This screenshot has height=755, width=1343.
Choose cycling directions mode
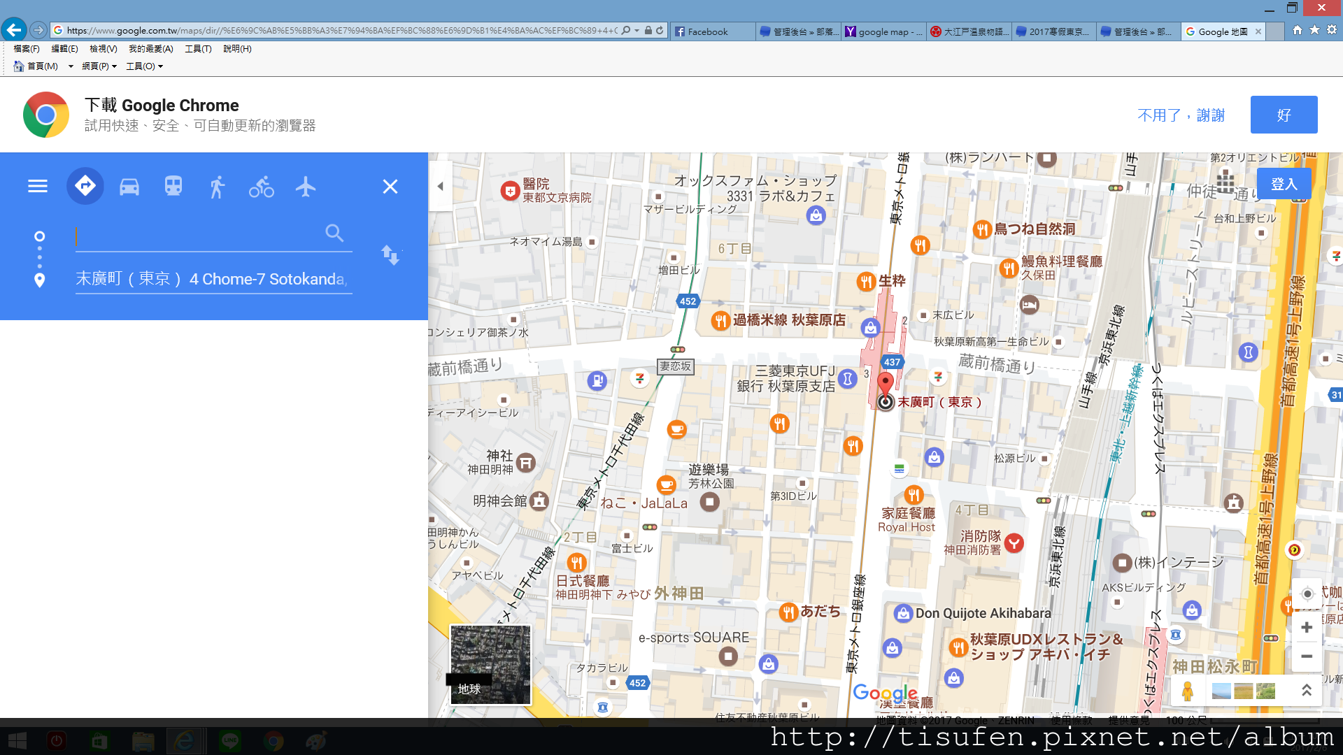[262, 187]
